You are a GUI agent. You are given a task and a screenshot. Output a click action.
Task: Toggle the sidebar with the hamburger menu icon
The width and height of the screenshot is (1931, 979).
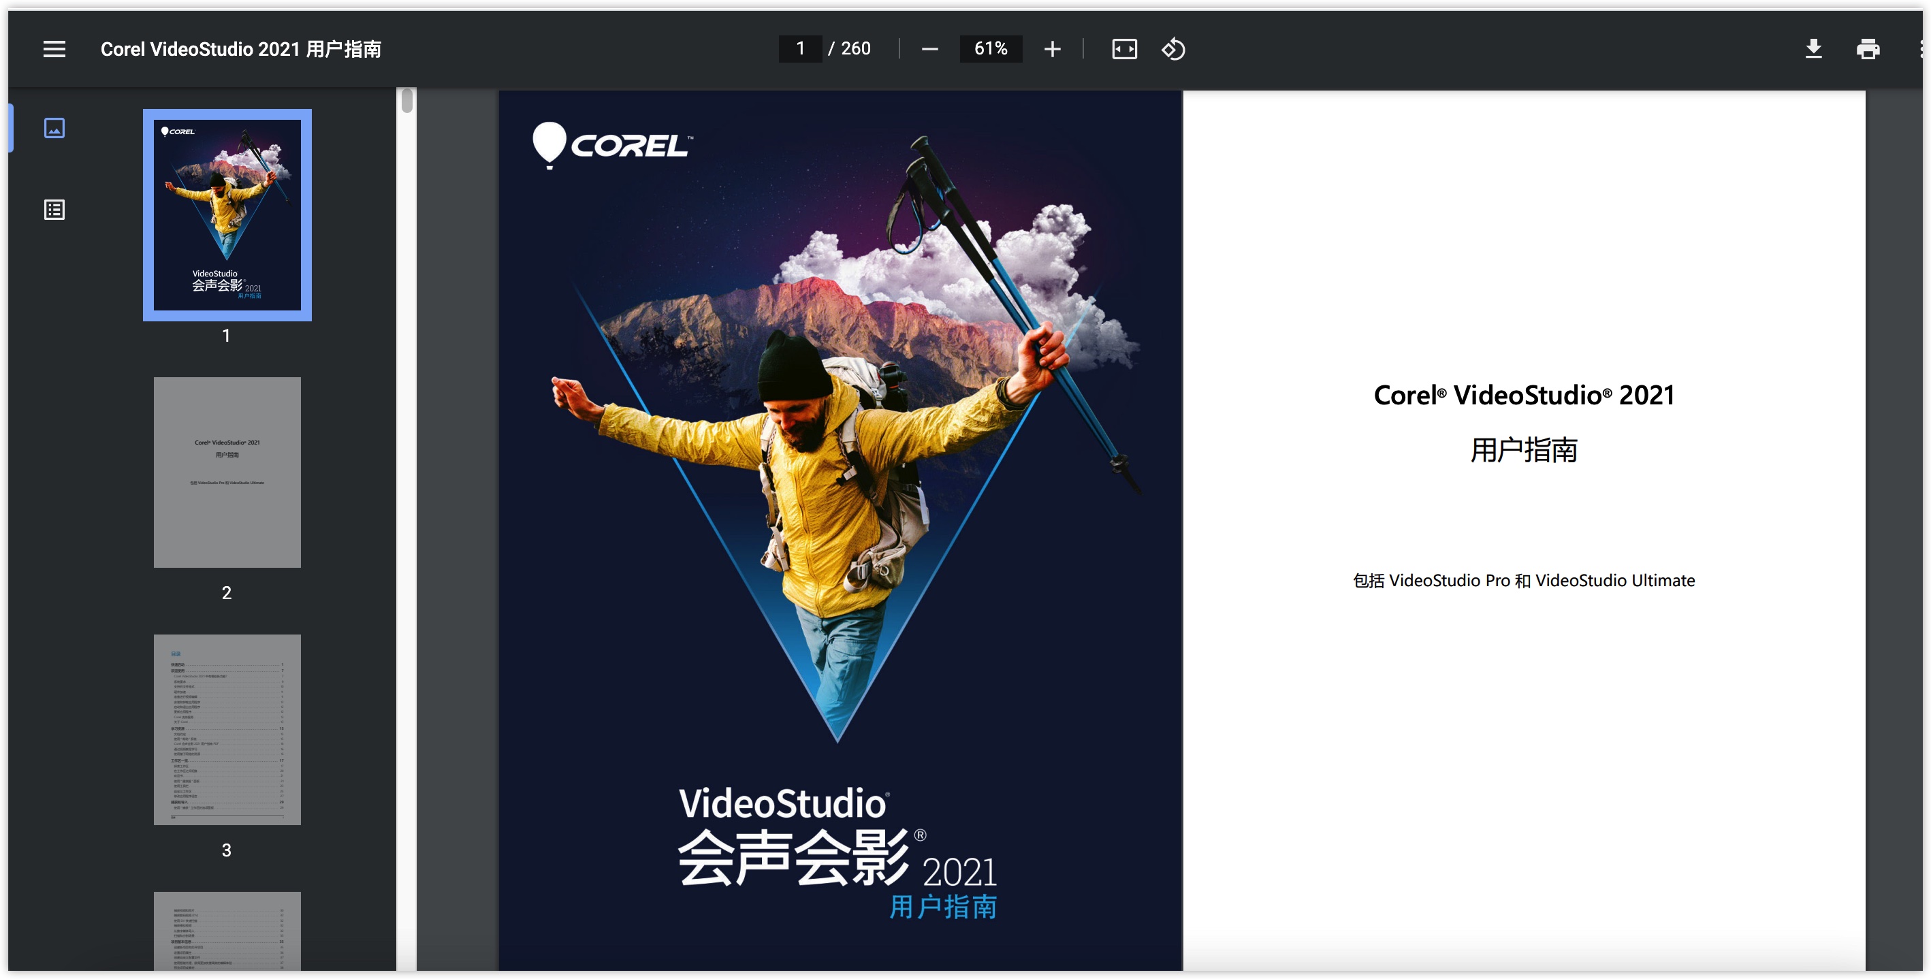54,50
